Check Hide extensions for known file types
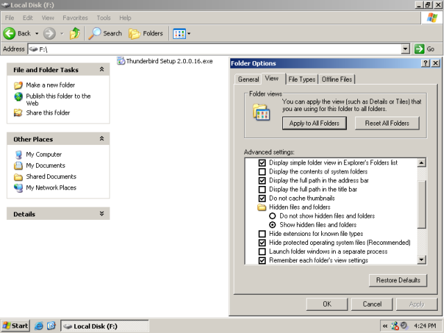Viewport: 444px width, 333px height. tap(262, 234)
